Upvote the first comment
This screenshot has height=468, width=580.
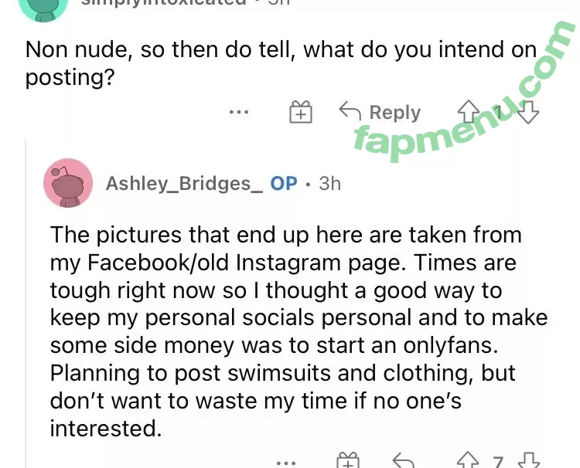coord(469,111)
